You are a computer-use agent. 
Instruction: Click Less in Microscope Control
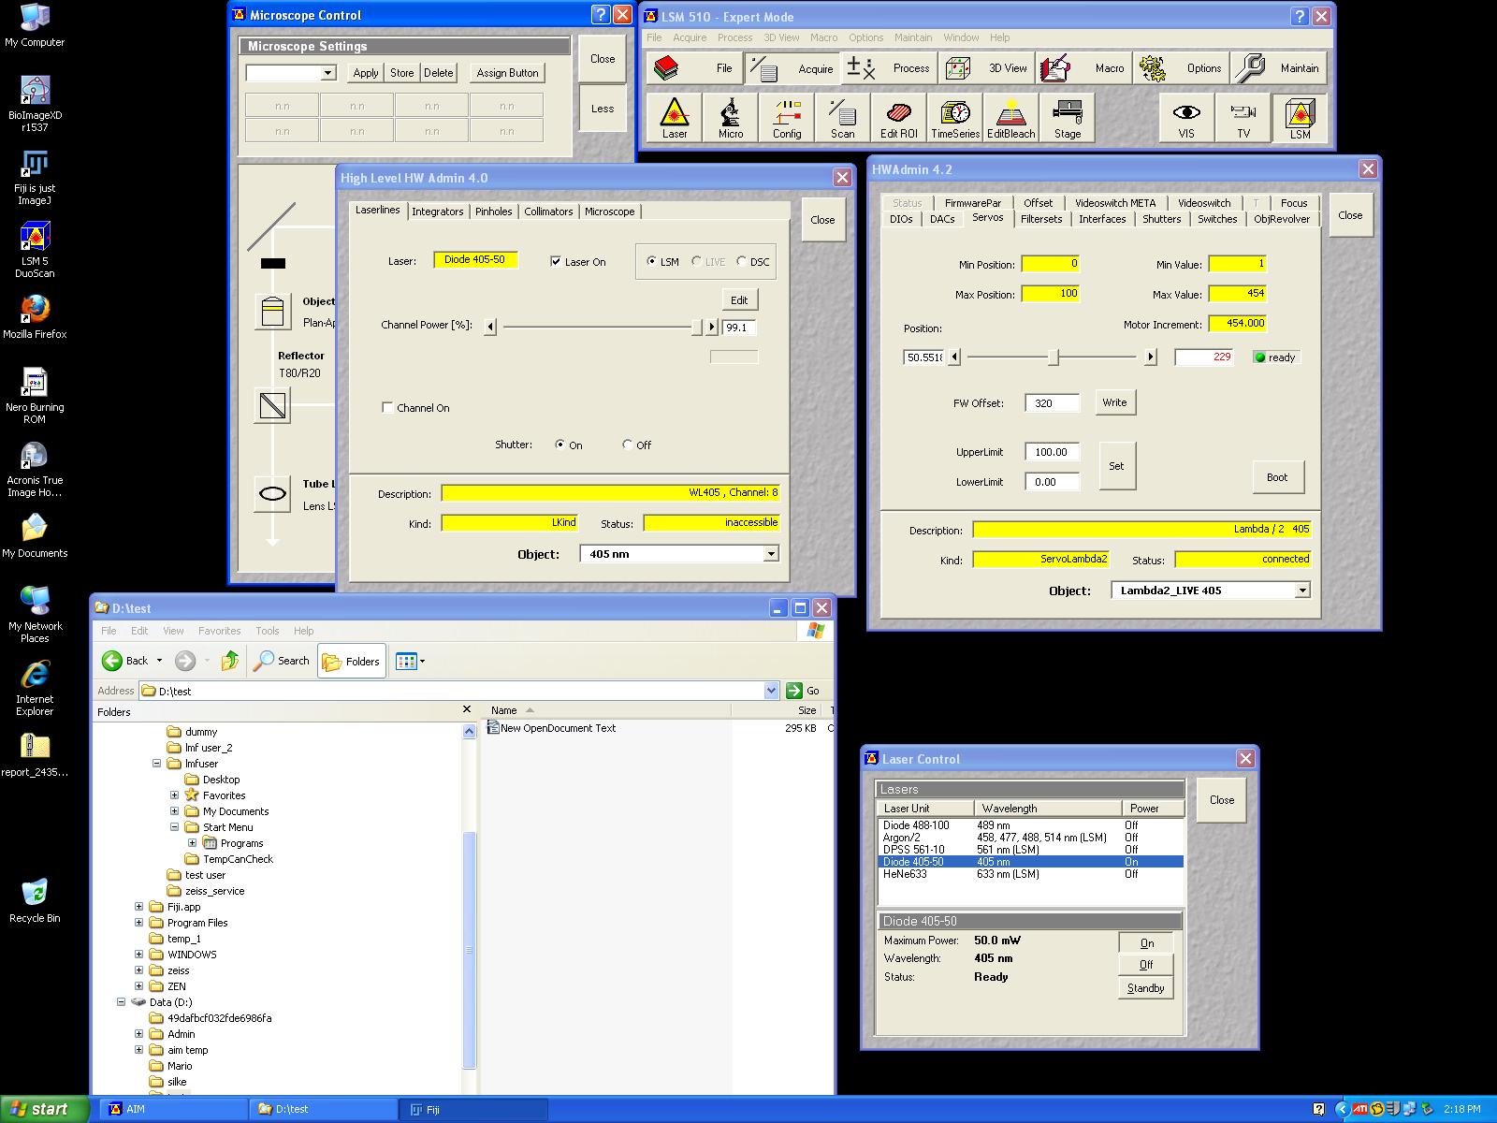tap(603, 109)
